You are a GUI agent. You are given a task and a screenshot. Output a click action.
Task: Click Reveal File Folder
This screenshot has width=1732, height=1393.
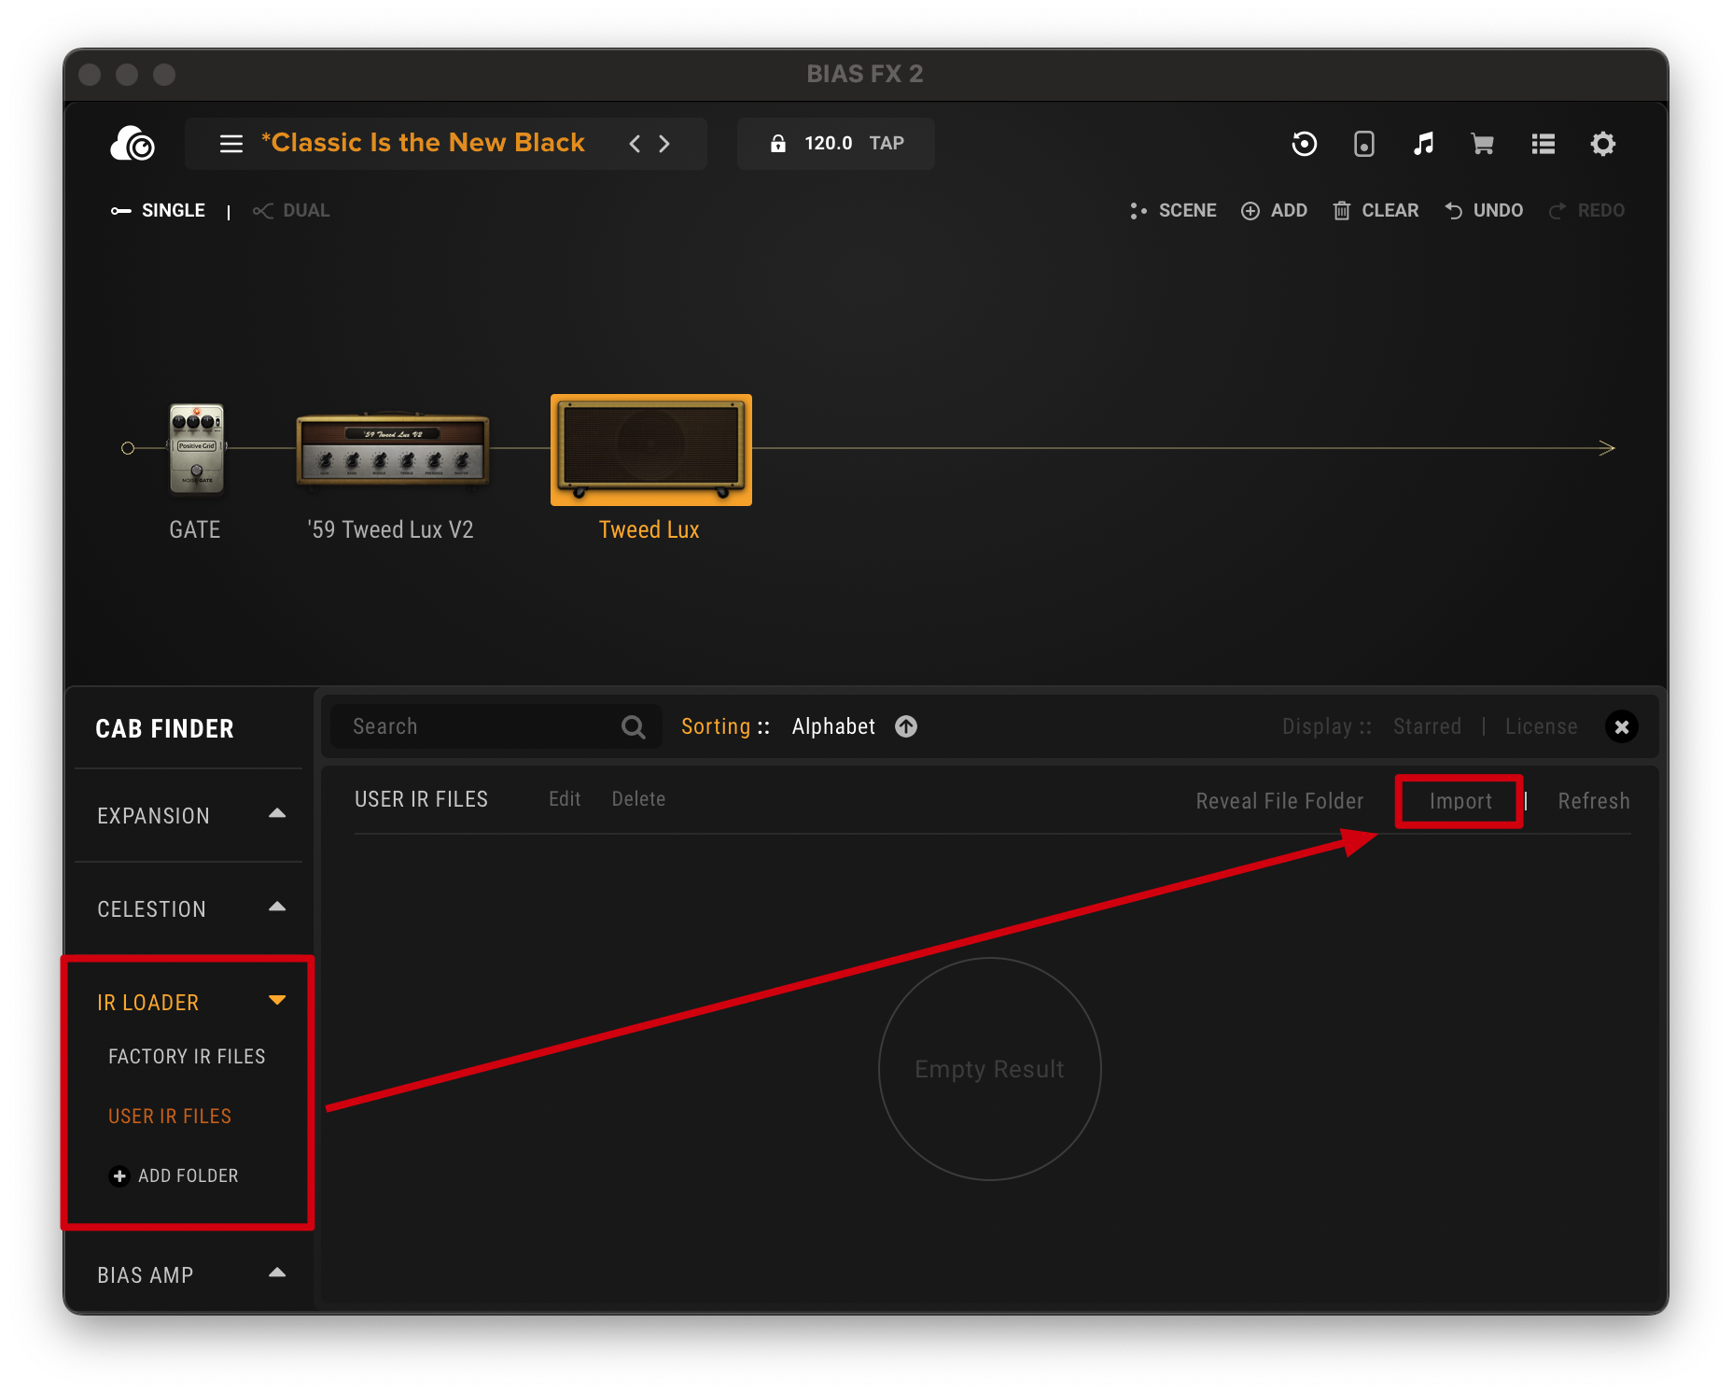tap(1279, 801)
